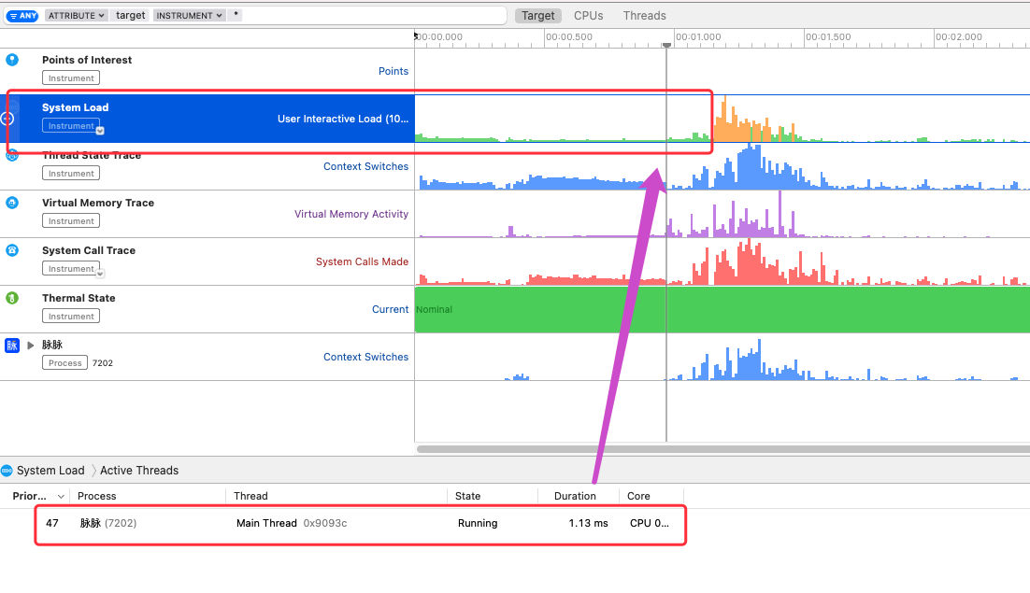1030x593 pixels.
Task: Click the Core column header
Action: coord(651,496)
